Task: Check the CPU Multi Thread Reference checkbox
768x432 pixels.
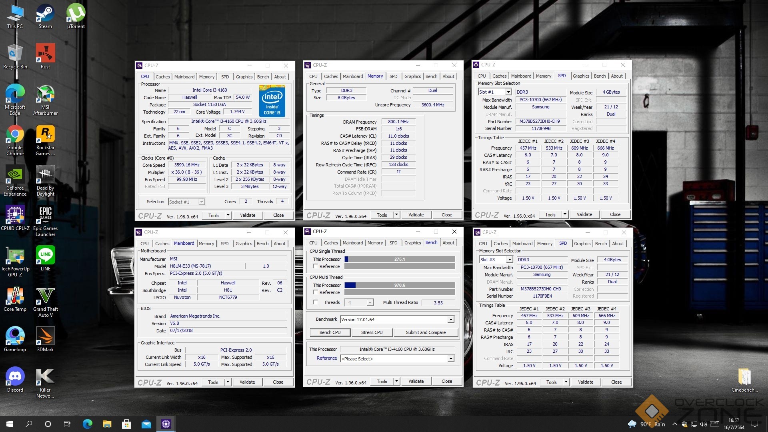Action: point(316,292)
